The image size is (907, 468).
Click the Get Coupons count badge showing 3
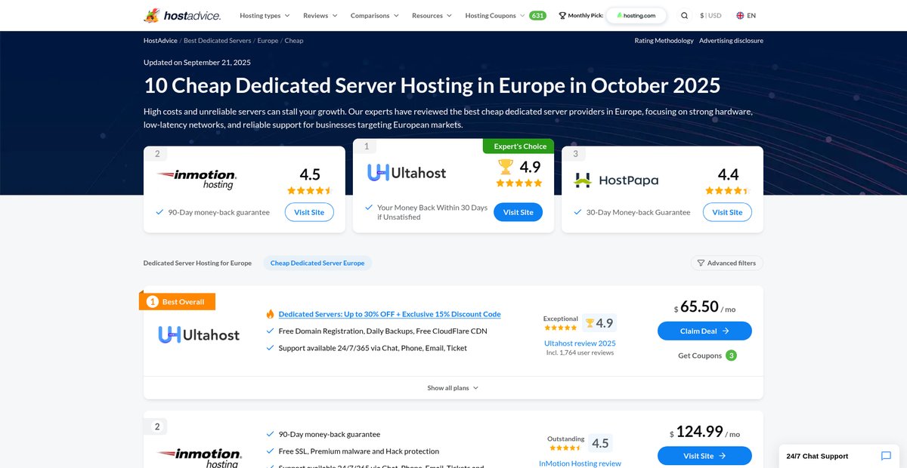click(731, 356)
